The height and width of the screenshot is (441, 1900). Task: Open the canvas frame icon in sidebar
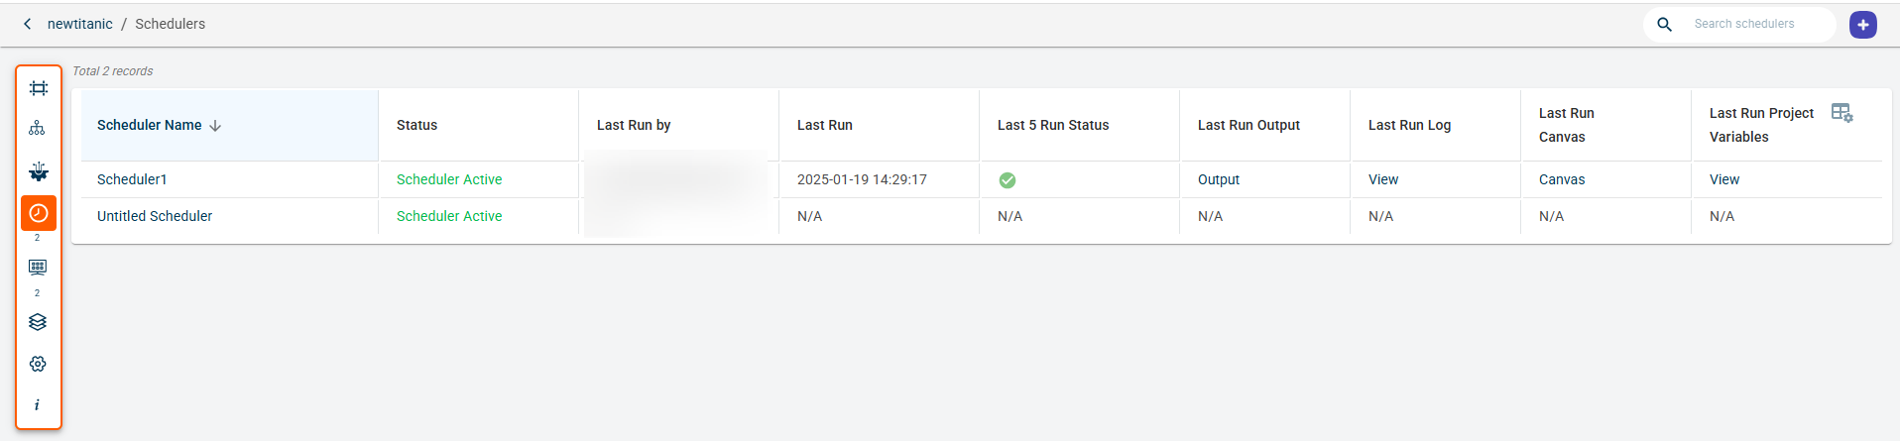coord(38,88)
